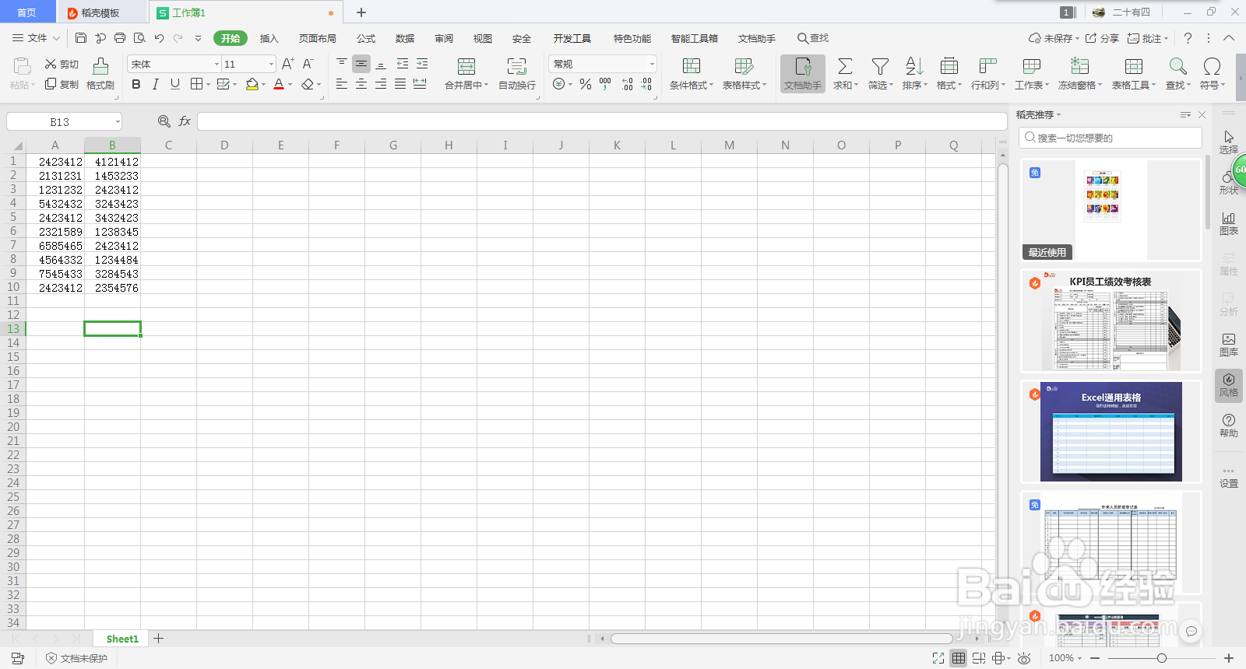Image resolution: width=1246 pixels, height=669 pixels.
Task: Click the Find (查找) magnifier icon in ribbon
Action: pos(1177,66)
